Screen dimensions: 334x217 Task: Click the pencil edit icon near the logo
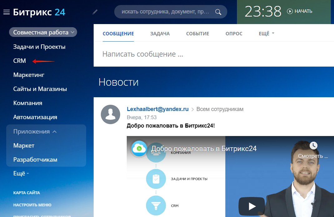point(95,12)
